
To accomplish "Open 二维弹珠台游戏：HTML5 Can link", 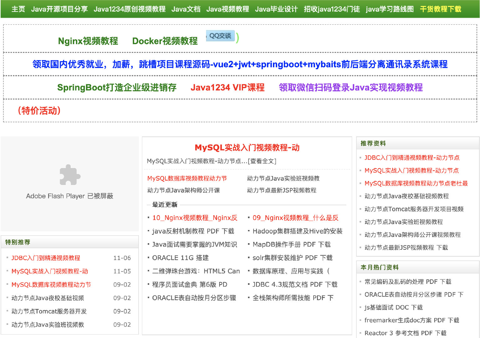I will tap(196, 271).
